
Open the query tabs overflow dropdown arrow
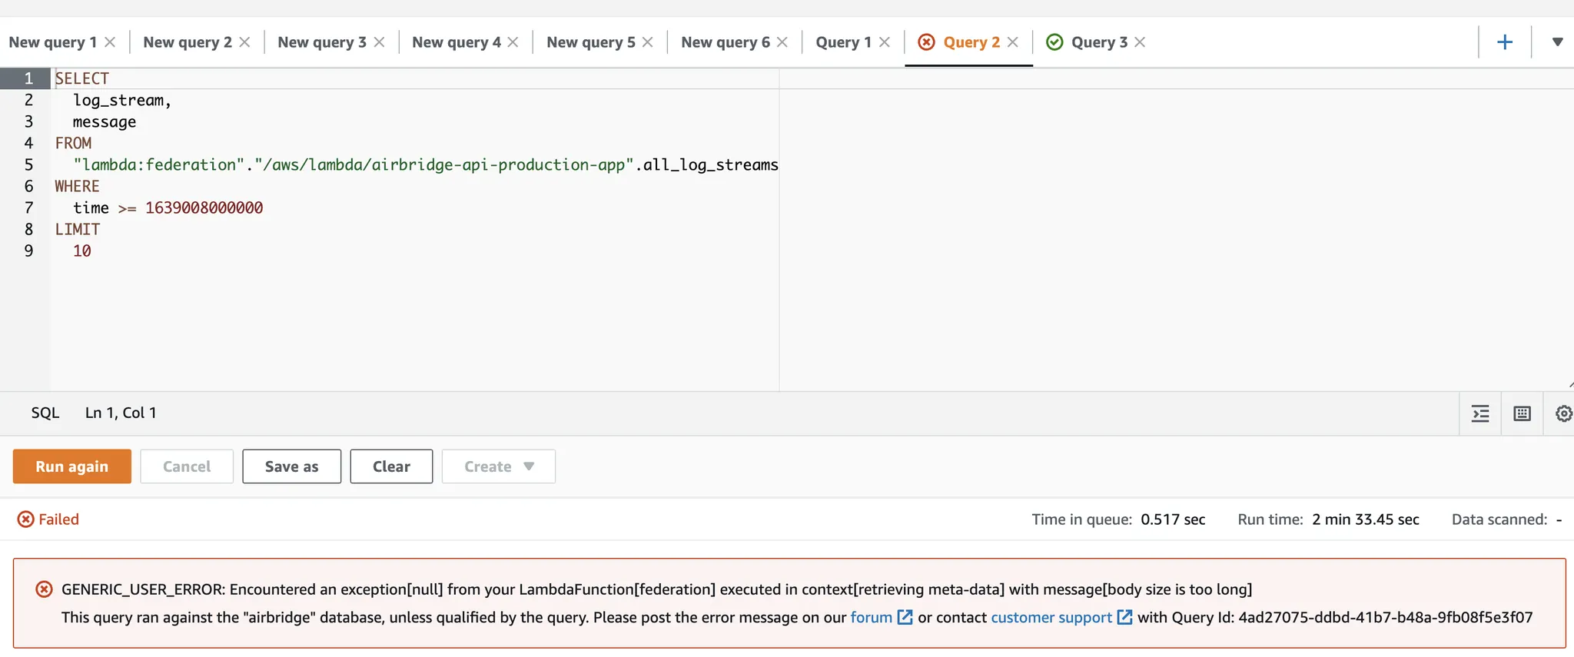[x=1557, y=42]
